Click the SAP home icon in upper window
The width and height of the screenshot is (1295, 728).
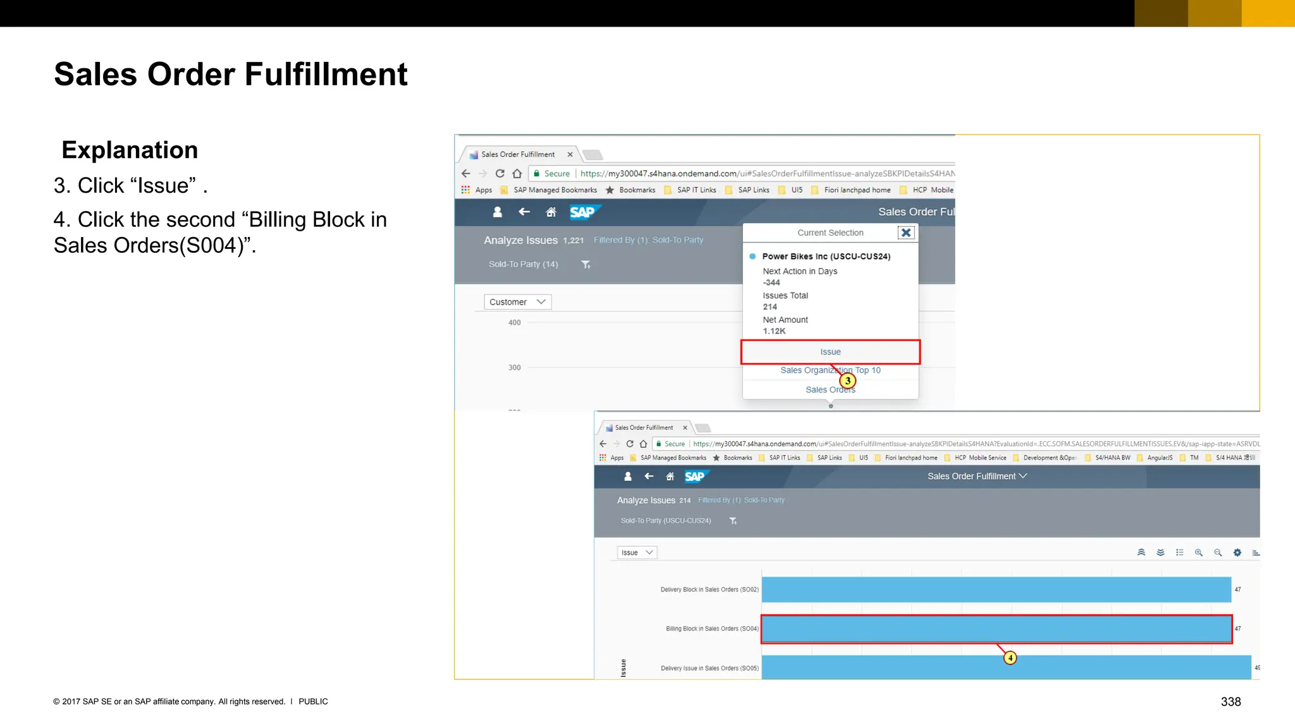(x=551, y=212)
